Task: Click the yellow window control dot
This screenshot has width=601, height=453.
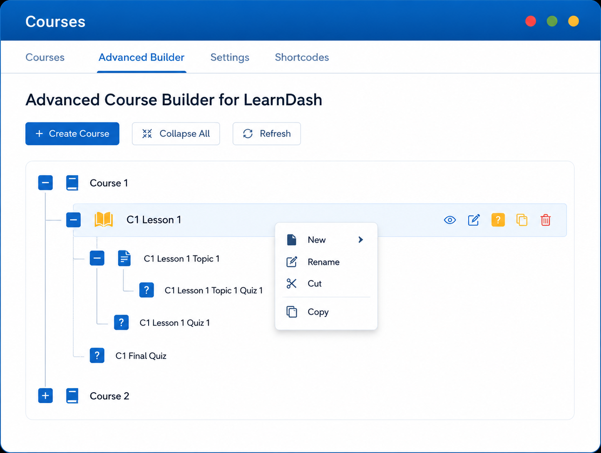Action: coord(574,21)
